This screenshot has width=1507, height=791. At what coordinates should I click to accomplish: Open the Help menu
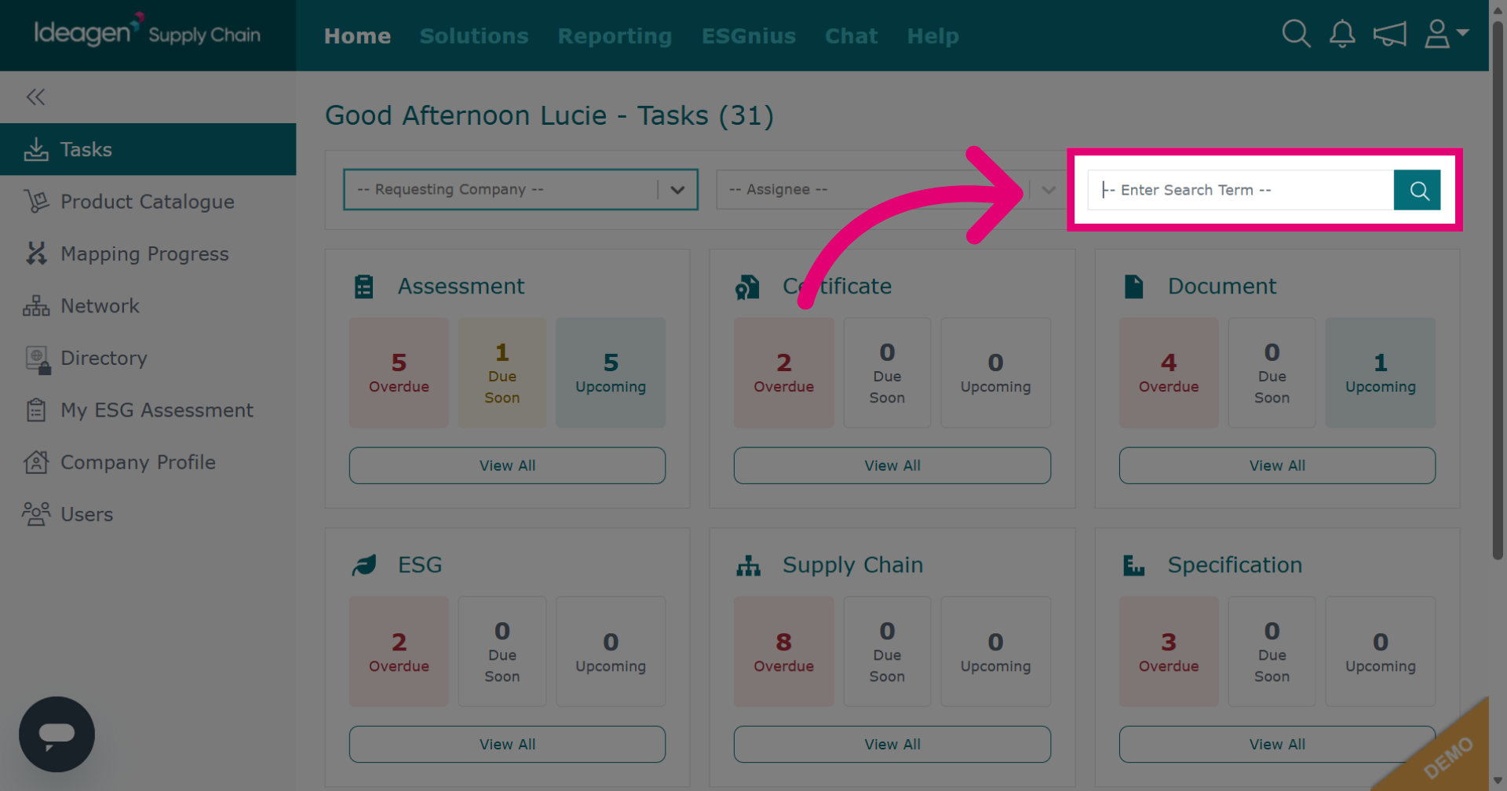pos(932,36)
